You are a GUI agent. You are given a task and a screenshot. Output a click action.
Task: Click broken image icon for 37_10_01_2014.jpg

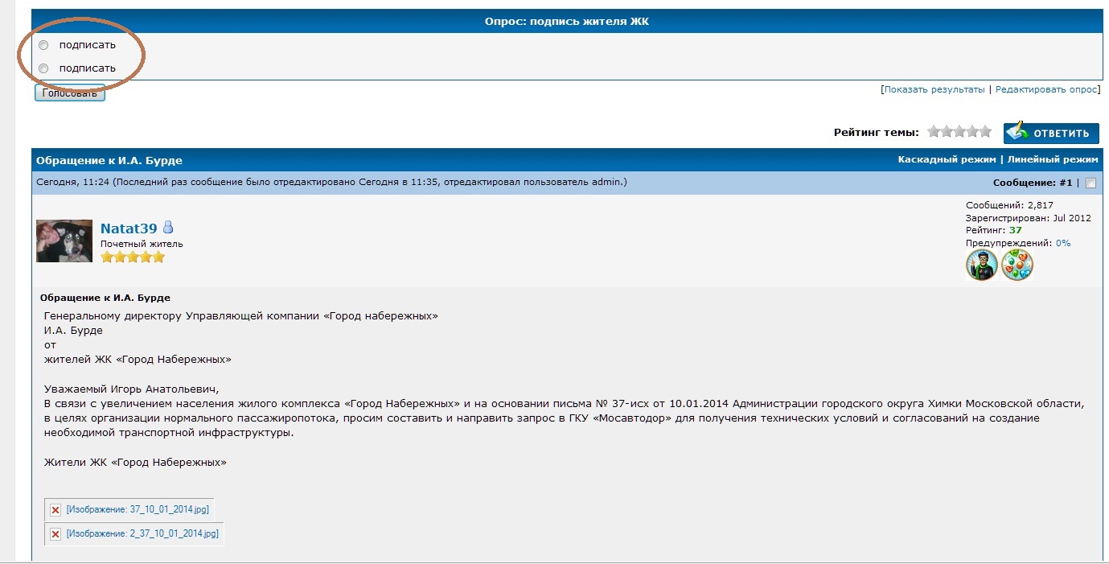(55, 510)
